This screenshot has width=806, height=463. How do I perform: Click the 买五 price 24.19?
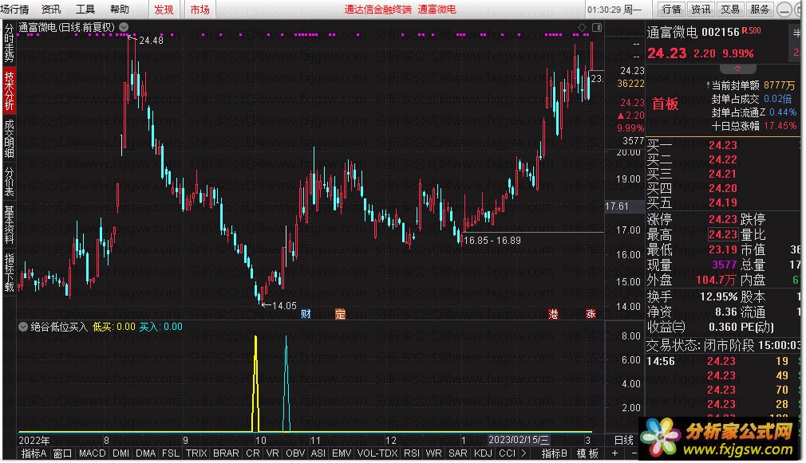tap(723, 202)
